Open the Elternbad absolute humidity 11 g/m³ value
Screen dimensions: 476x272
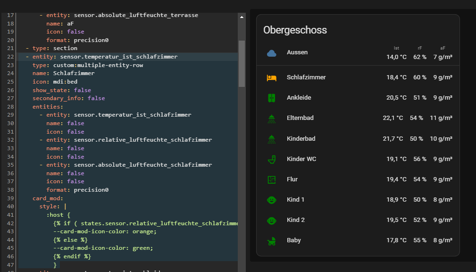point(441,118)
